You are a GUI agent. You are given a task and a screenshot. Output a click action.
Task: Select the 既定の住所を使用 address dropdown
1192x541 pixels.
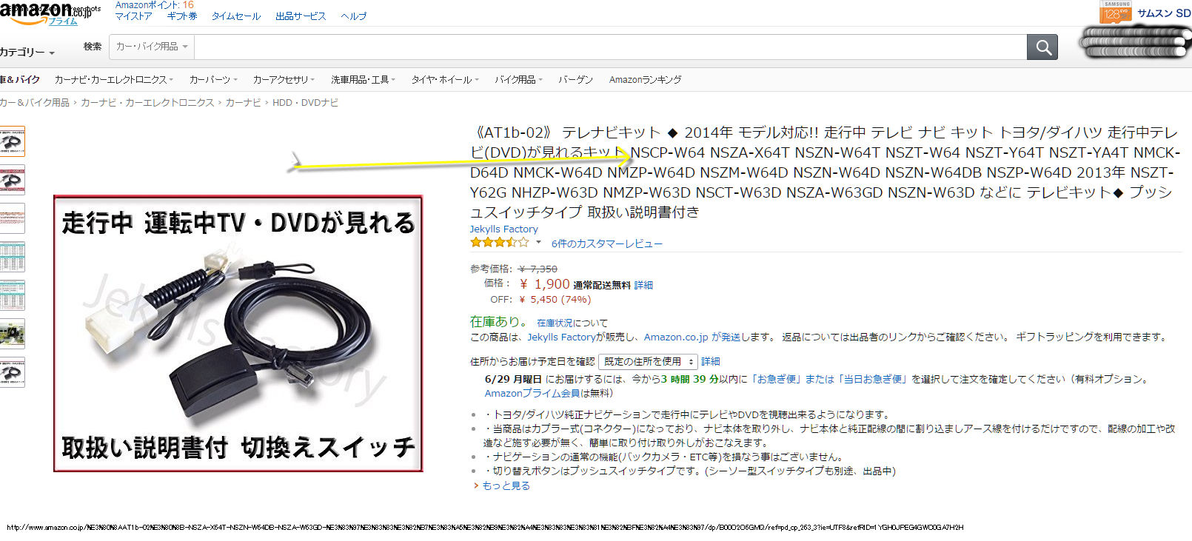click(x=648, y=361)
